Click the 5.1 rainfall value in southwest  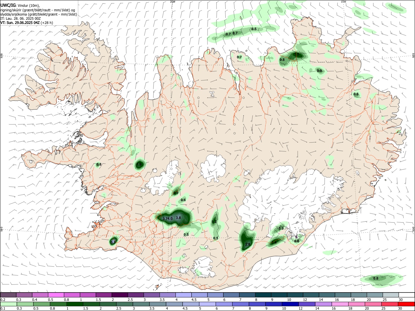[x=113, y=242]
